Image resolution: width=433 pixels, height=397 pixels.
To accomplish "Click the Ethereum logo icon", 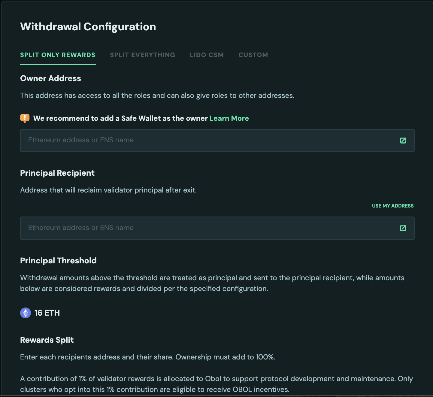I will [26, 313].
